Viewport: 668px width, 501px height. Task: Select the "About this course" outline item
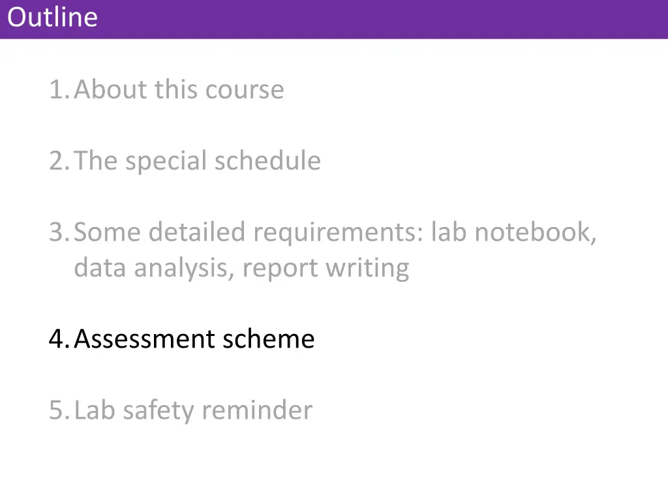(x=179, y=89)
